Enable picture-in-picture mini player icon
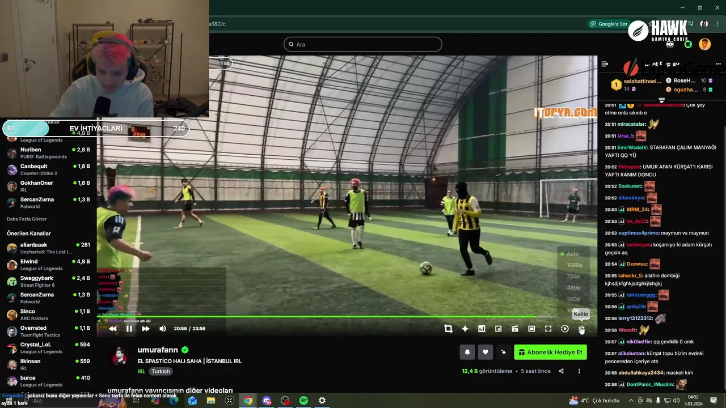The width and height of the screenshot is (726, 408). (x=498, y=329)
